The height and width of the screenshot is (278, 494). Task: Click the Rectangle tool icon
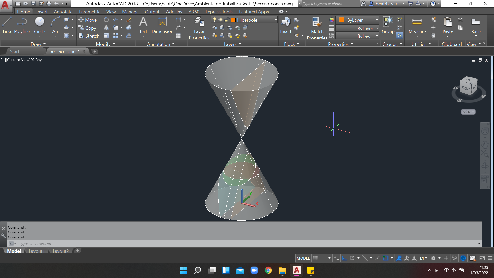(x=66, y=20)
